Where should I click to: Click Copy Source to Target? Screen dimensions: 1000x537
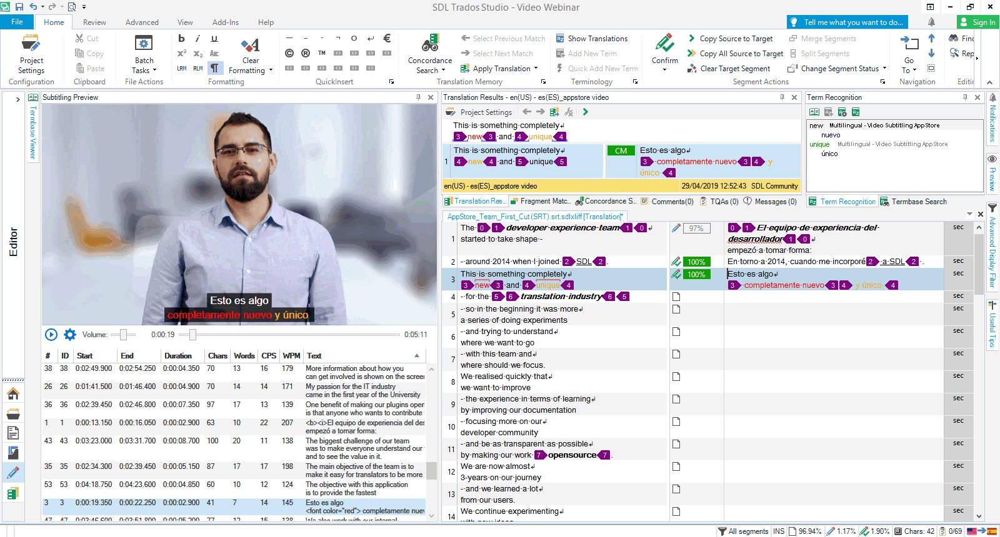coord(730,38)
